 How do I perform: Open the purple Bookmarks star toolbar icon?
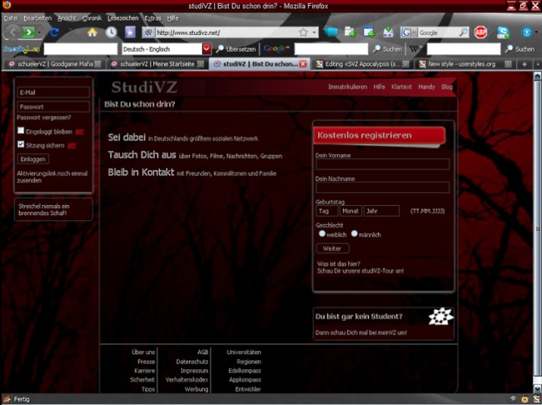(131, 33)
